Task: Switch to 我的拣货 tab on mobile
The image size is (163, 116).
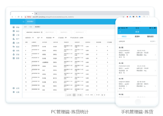Action: tap(150, 36)
